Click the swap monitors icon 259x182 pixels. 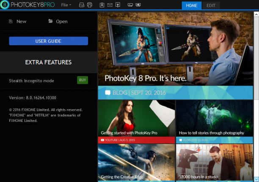(x=138, y=5)
